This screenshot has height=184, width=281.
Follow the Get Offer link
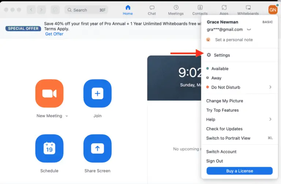click(x=54, y=34)
